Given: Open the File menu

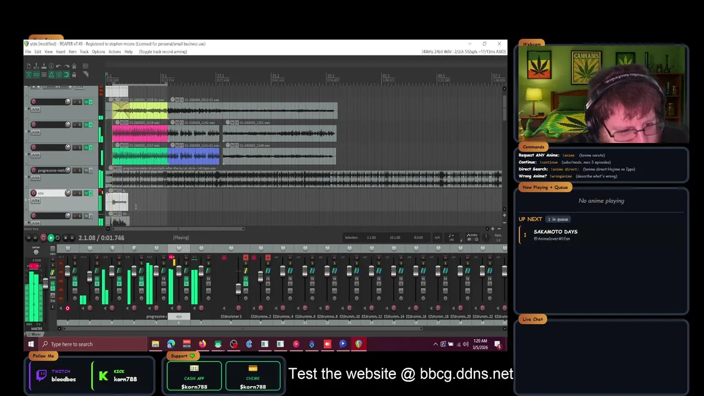Looking at the screenshot, I should [28, 52].
